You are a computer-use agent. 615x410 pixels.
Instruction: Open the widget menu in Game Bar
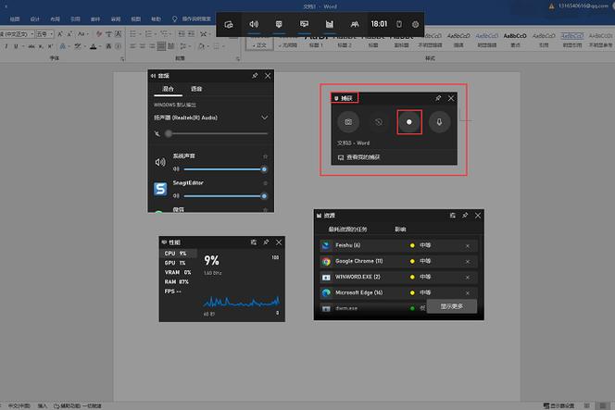[229, 23]
